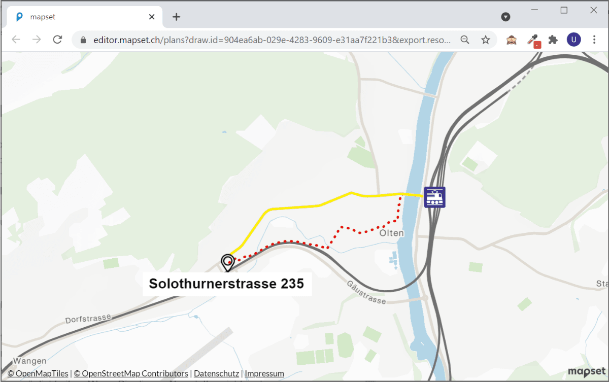Click the editor.mapset.ch address bar

[272, 40]
